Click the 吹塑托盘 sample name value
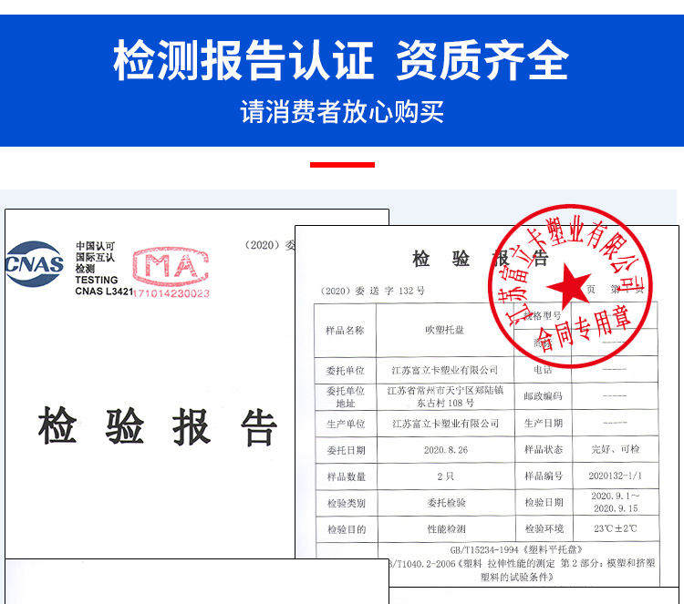 coord(444,331)
